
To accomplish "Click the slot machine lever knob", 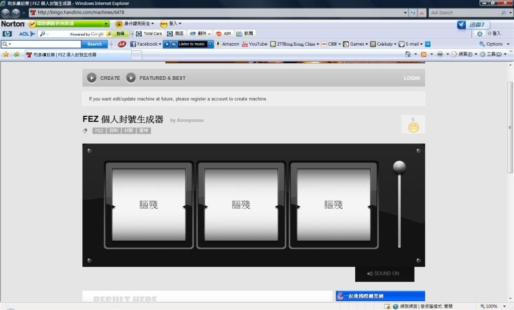I will [x=399, y=168].
